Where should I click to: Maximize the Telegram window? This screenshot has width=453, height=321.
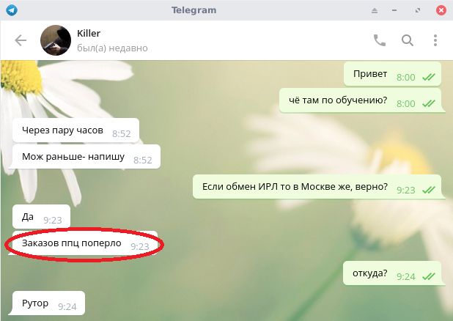[x=418, y=10]
